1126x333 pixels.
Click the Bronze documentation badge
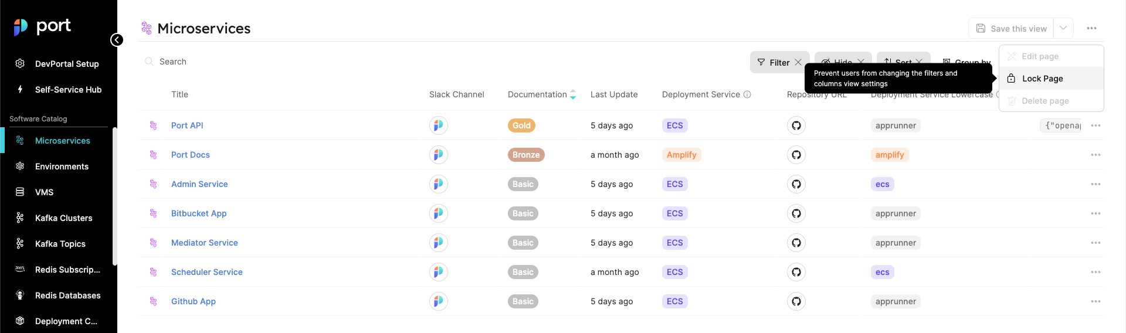(x=526, y=155)
